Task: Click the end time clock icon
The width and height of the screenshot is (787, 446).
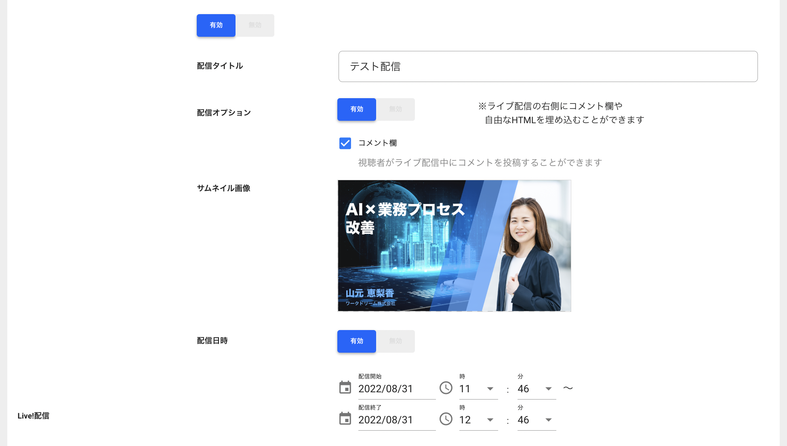Action: click(446, 419)
